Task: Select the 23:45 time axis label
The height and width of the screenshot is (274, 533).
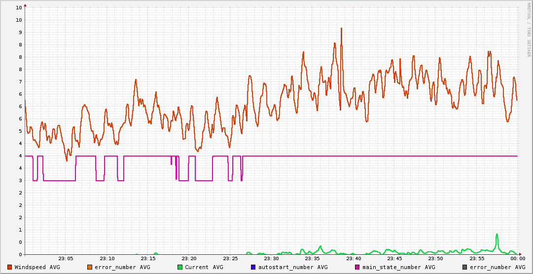Action: pyautogui.click(x=394, y=258)
